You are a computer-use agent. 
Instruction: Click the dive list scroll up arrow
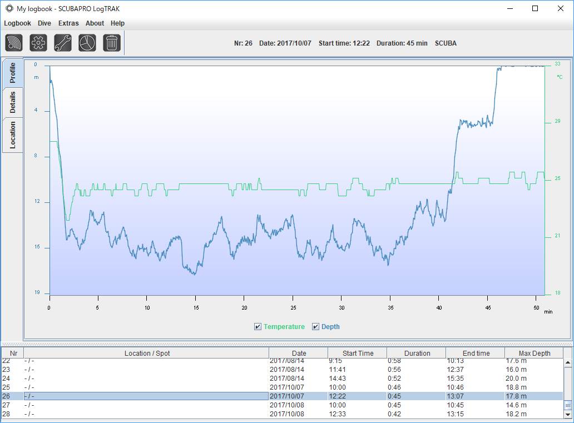pos(568,362)
